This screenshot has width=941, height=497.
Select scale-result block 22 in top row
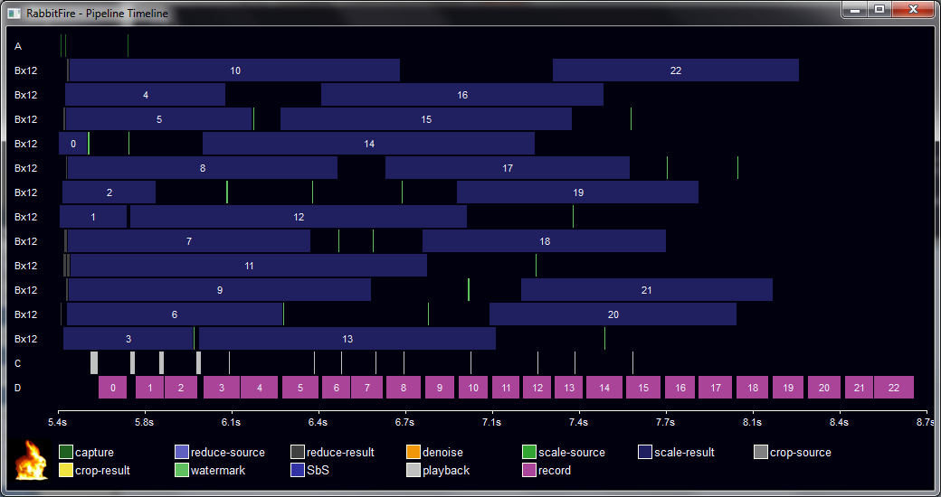tap(675, 70)
